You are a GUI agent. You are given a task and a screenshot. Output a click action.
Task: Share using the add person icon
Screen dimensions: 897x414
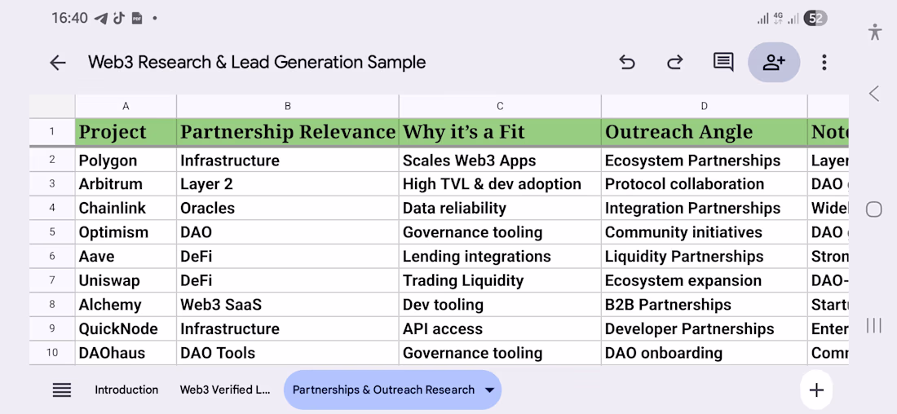(x=773, y=63)
